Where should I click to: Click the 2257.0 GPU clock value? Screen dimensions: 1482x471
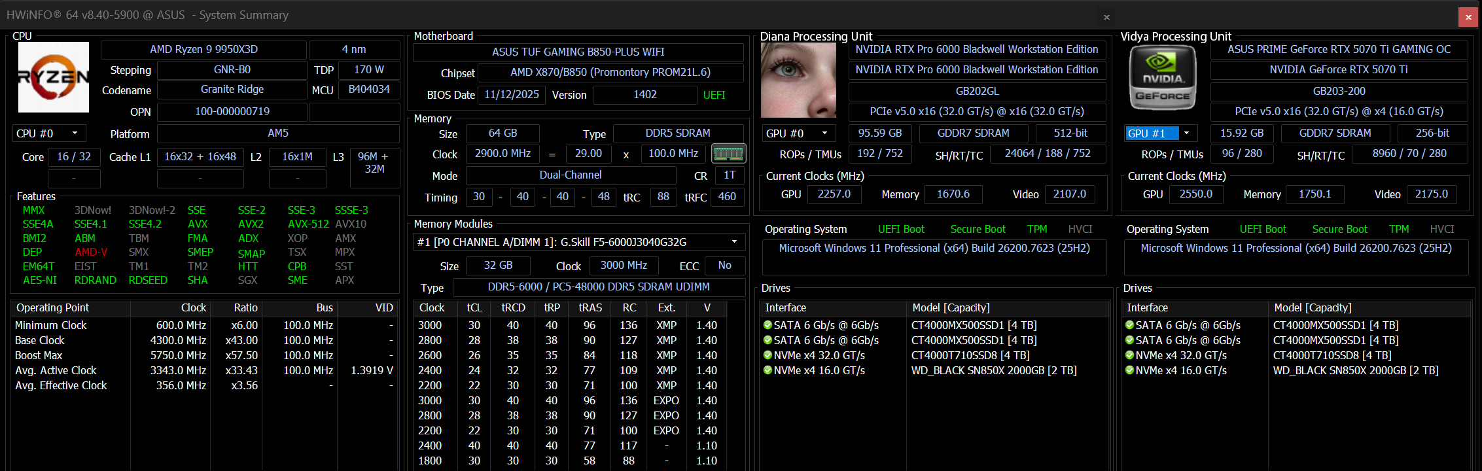(834, 194)
